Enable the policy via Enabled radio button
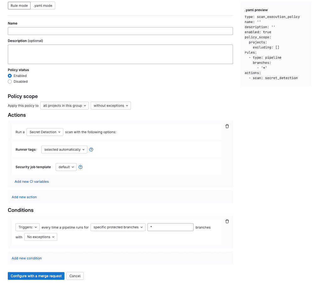314x283 pixels. pyautogui.click(x=10, y=76)
